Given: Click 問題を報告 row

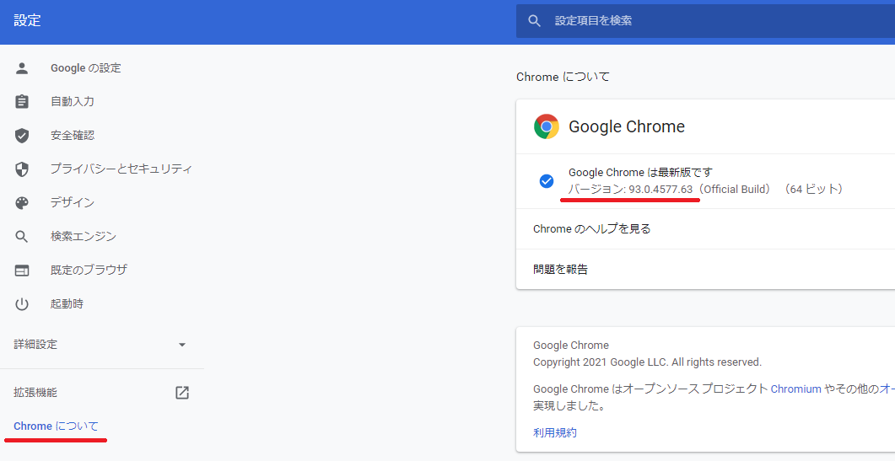Looking at the screenshot, I should [705, 270].
